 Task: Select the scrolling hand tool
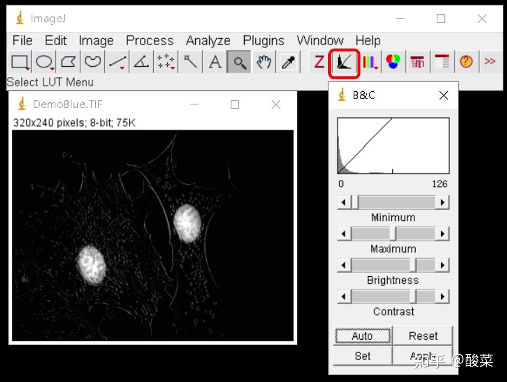tap(263, 62)
